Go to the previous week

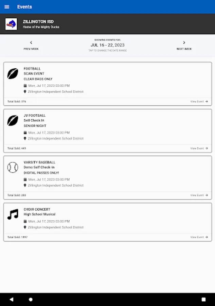click(x=31, y=45)
